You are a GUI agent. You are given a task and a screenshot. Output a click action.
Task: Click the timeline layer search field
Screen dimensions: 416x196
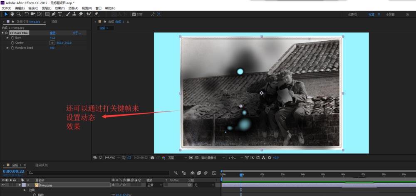tap(98, 173)
